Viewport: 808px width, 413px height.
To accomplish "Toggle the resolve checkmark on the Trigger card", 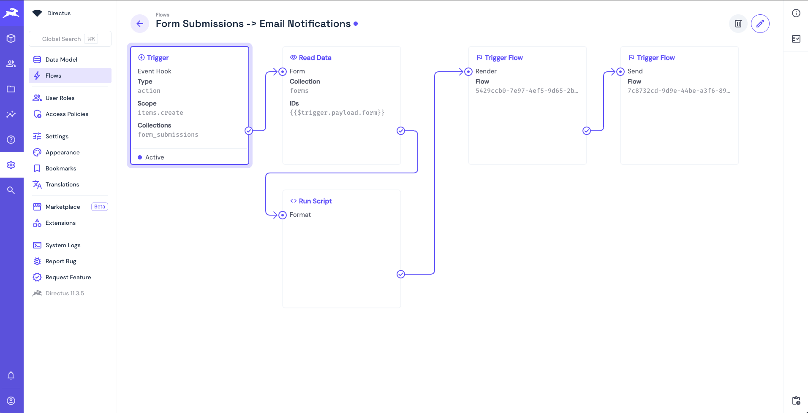I will pyautogui.click(x=248, y=131).
